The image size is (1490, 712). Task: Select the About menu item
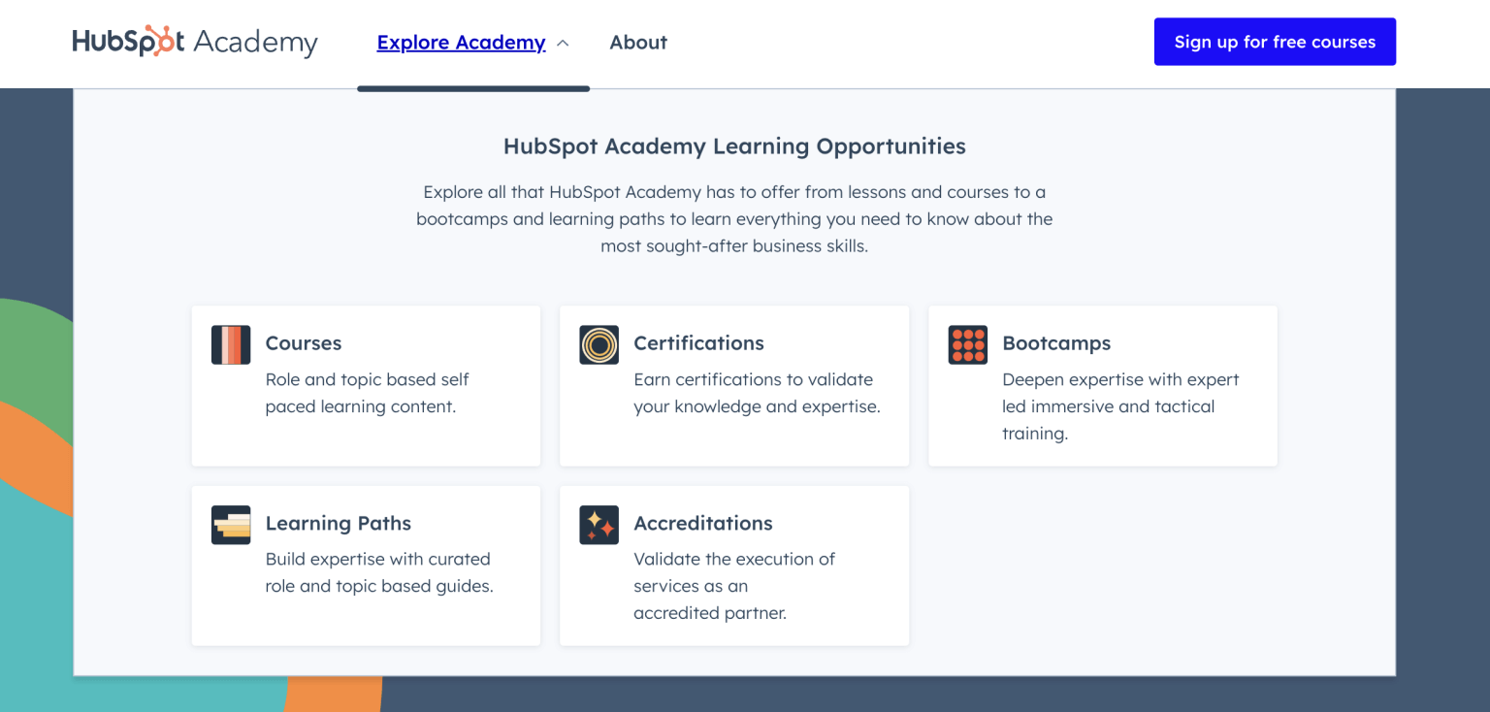pyautogui.click(x=637, y=42)
